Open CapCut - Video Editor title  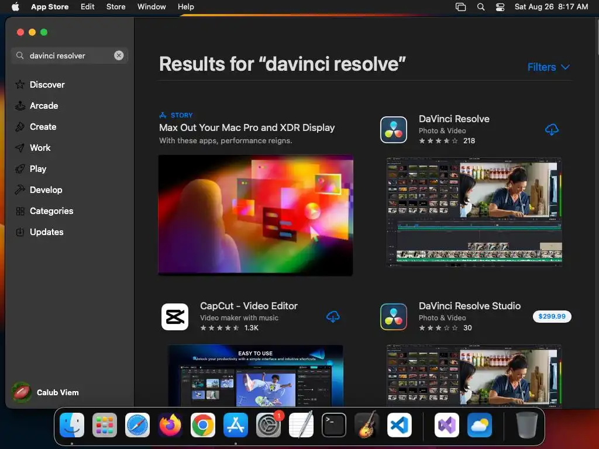[249, 306]
